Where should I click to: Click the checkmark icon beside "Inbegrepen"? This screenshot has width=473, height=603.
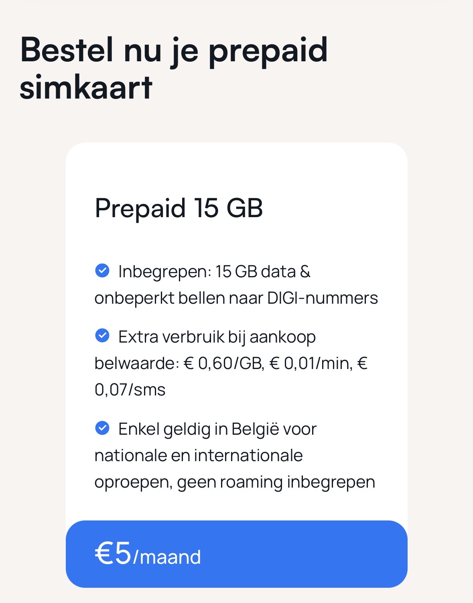pos(102,271)
